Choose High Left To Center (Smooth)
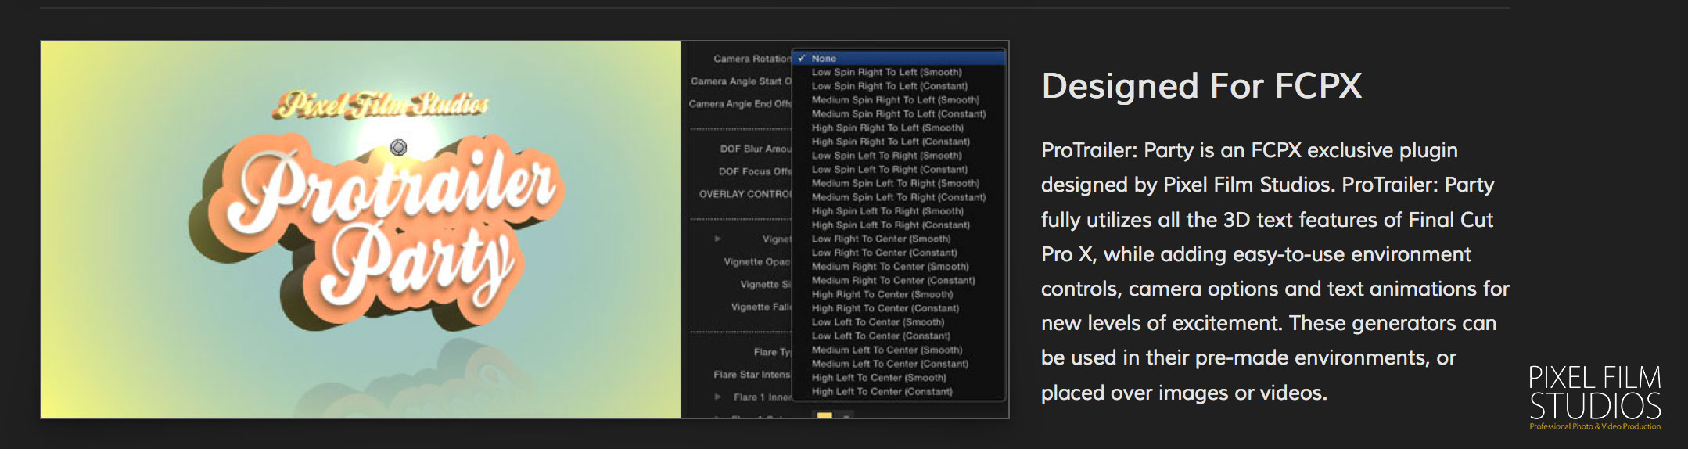 [x=879, y=378]
